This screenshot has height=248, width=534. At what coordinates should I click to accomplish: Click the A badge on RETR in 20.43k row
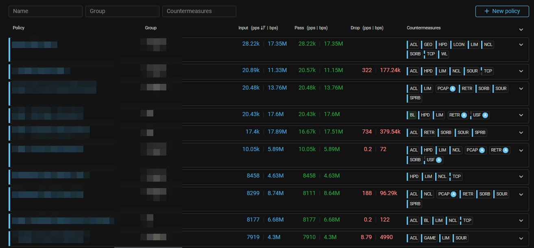[464, 115]
